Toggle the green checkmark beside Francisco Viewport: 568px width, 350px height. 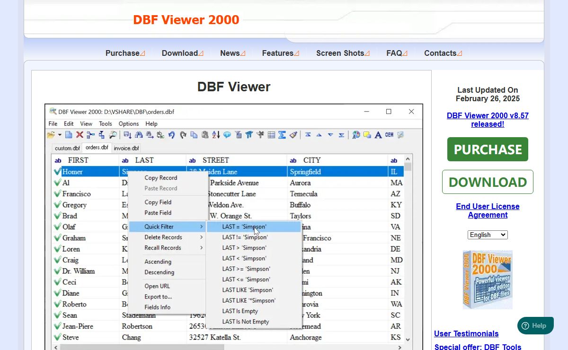58,194
